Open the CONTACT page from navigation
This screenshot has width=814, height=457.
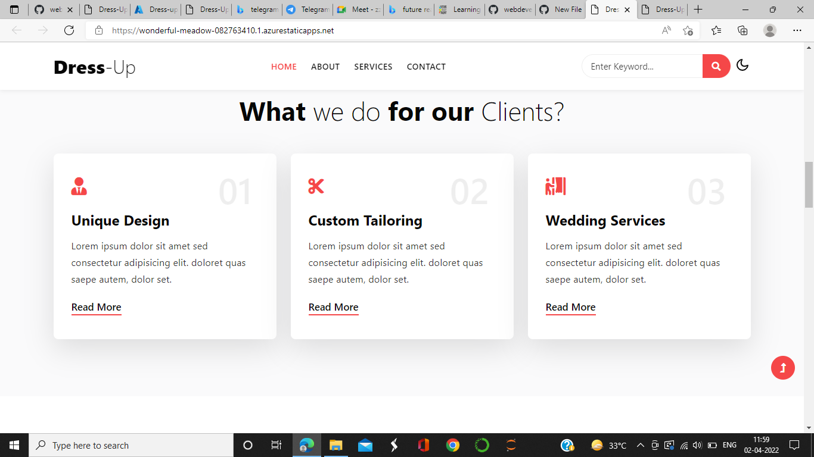click(x=426, y=67)
